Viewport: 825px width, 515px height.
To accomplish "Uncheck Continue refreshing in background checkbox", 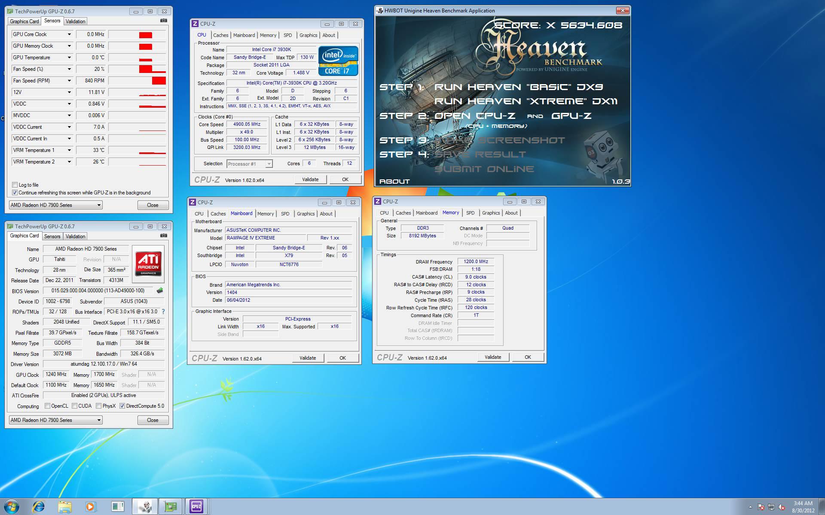I will tap(15, 193).
